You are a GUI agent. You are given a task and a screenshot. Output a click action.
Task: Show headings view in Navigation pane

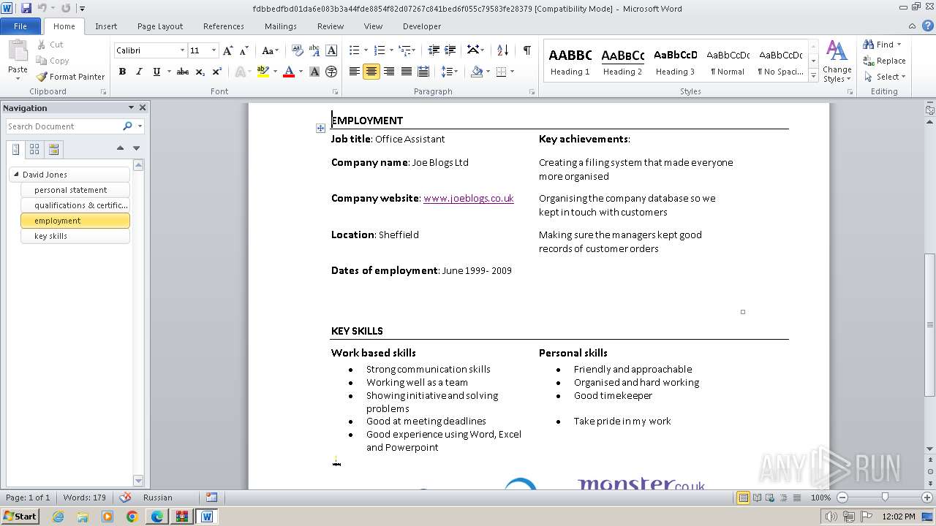[x=16, y=149]
